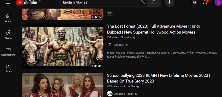222x97 pixels.
Task: Go to Home in the sidebar
Action: [x=8, y=18]
